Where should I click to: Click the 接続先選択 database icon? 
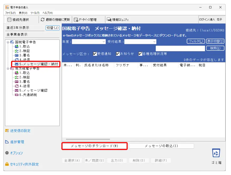(x=9, y=19)
